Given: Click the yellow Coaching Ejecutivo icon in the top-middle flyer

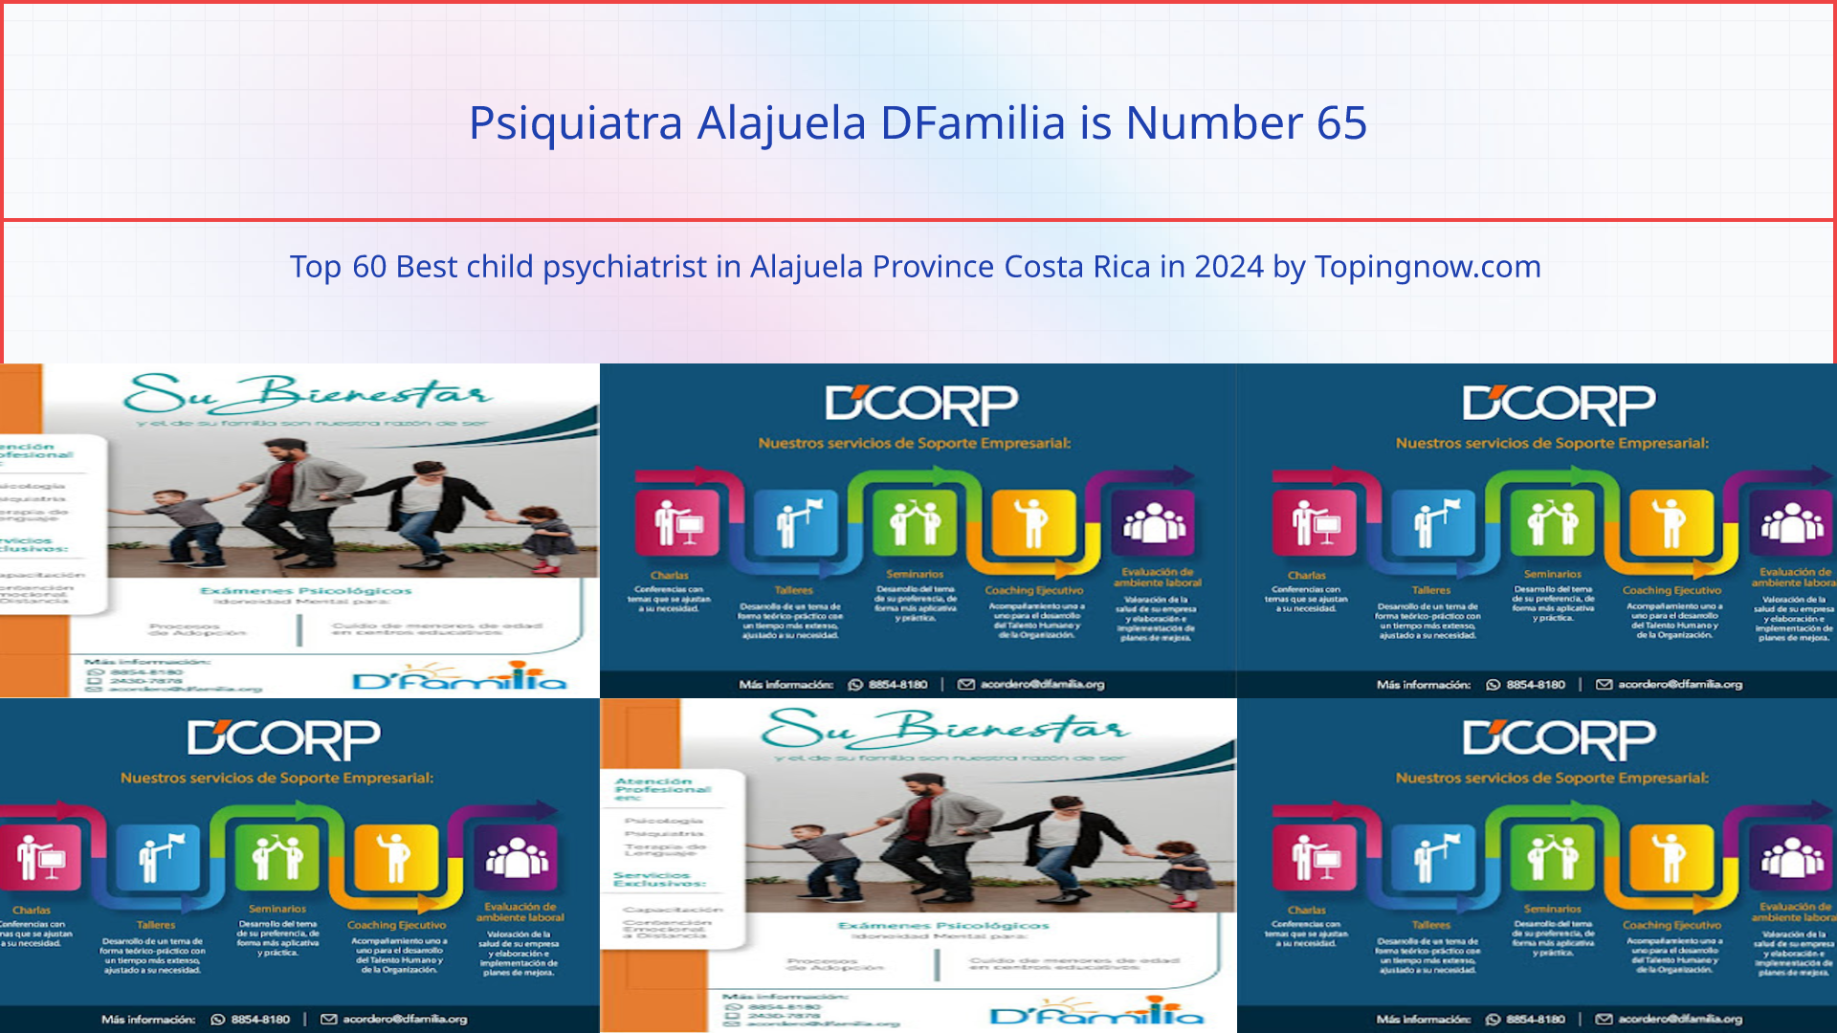Looking at the screenshot, I should (x=1033, y=522).
